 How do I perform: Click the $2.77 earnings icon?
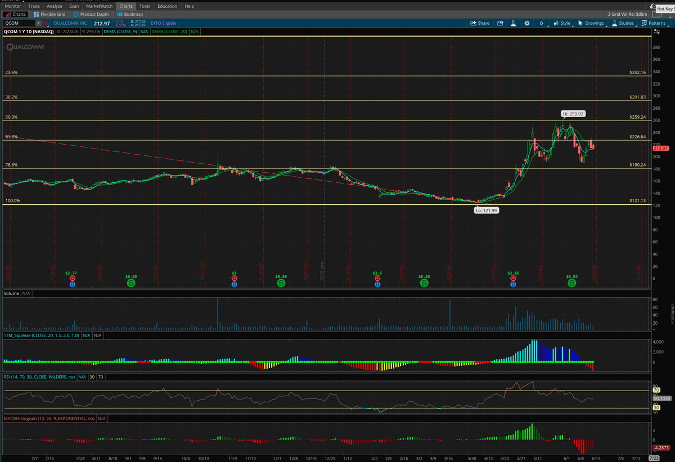[x=72, y=277]
